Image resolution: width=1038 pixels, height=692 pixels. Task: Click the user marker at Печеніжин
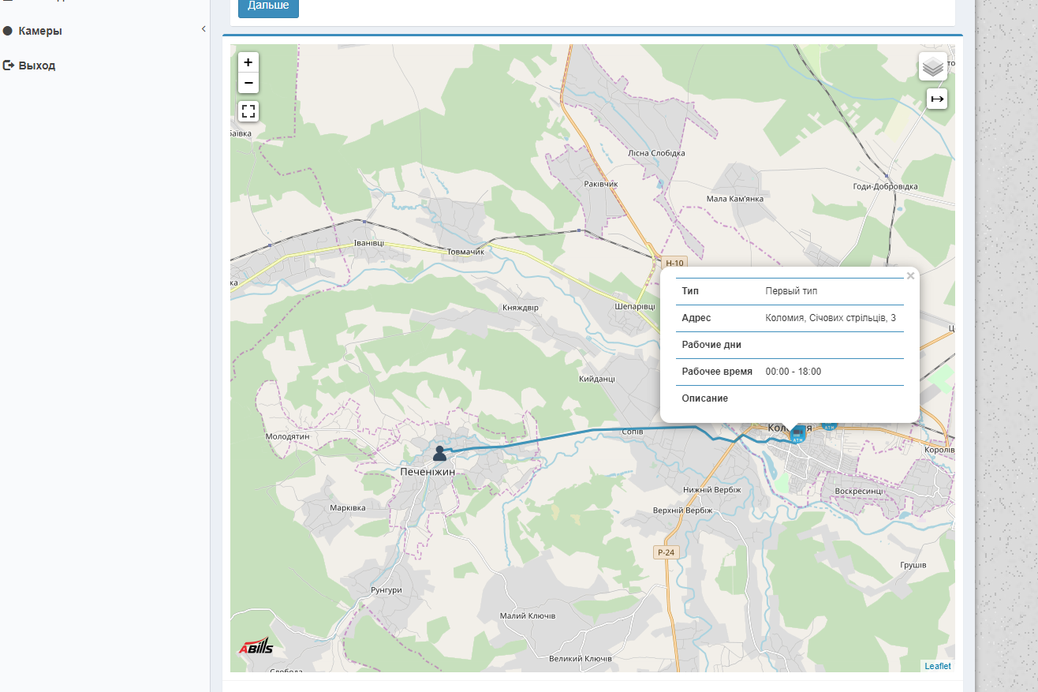439,453
